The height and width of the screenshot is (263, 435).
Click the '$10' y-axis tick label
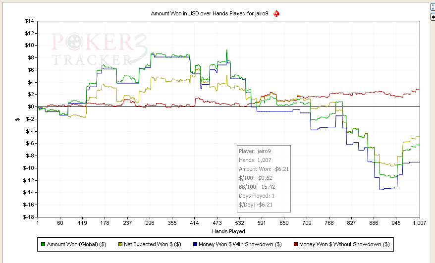coord(29,45)
